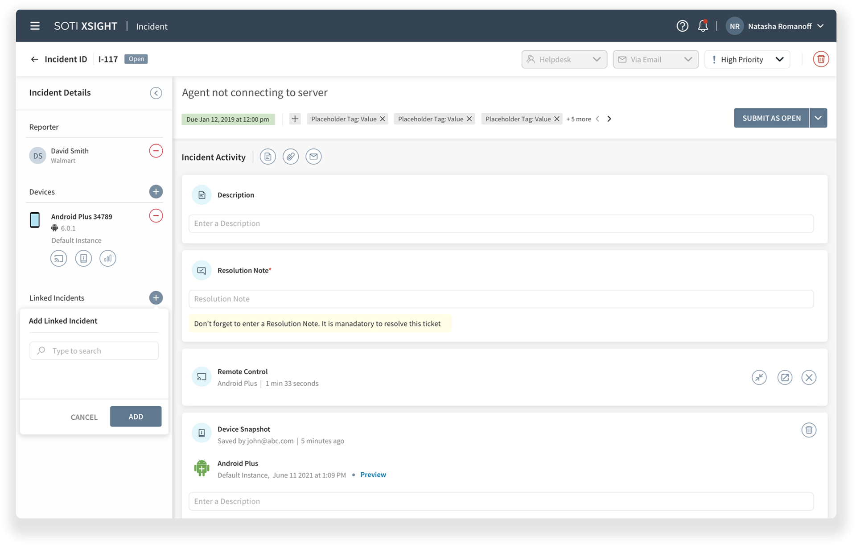Close the Remote Control entry
Viewport: 856px width, 545px height.
(809, 377)
